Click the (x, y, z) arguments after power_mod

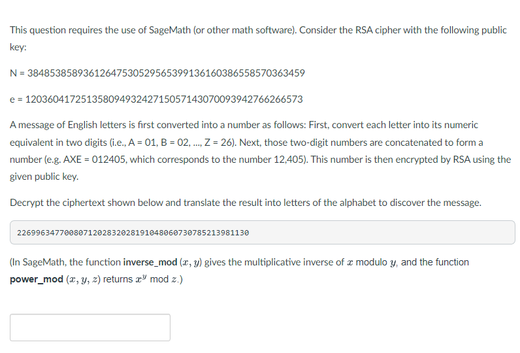(83, 279)
